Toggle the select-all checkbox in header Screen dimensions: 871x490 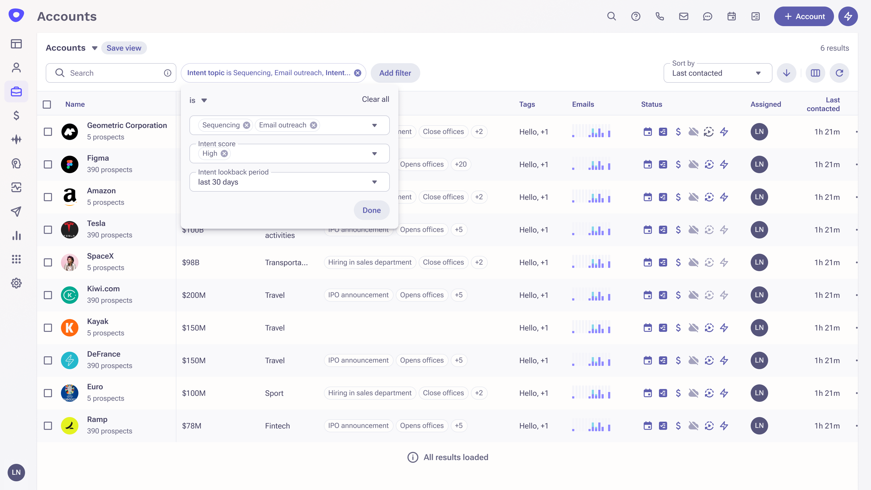[x=47, y=105]
